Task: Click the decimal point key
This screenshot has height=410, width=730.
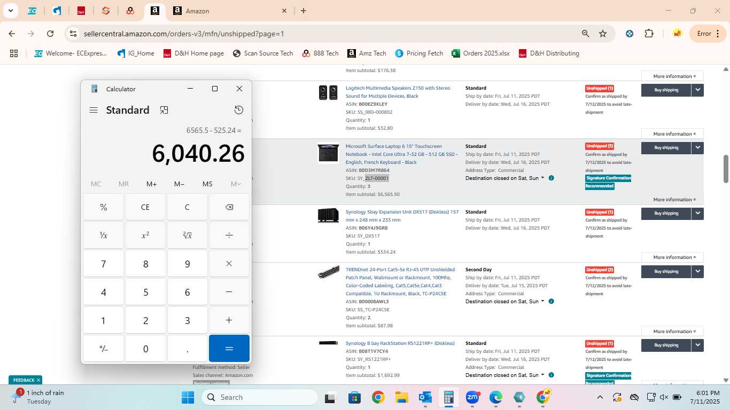Action: tap(187, 349)
